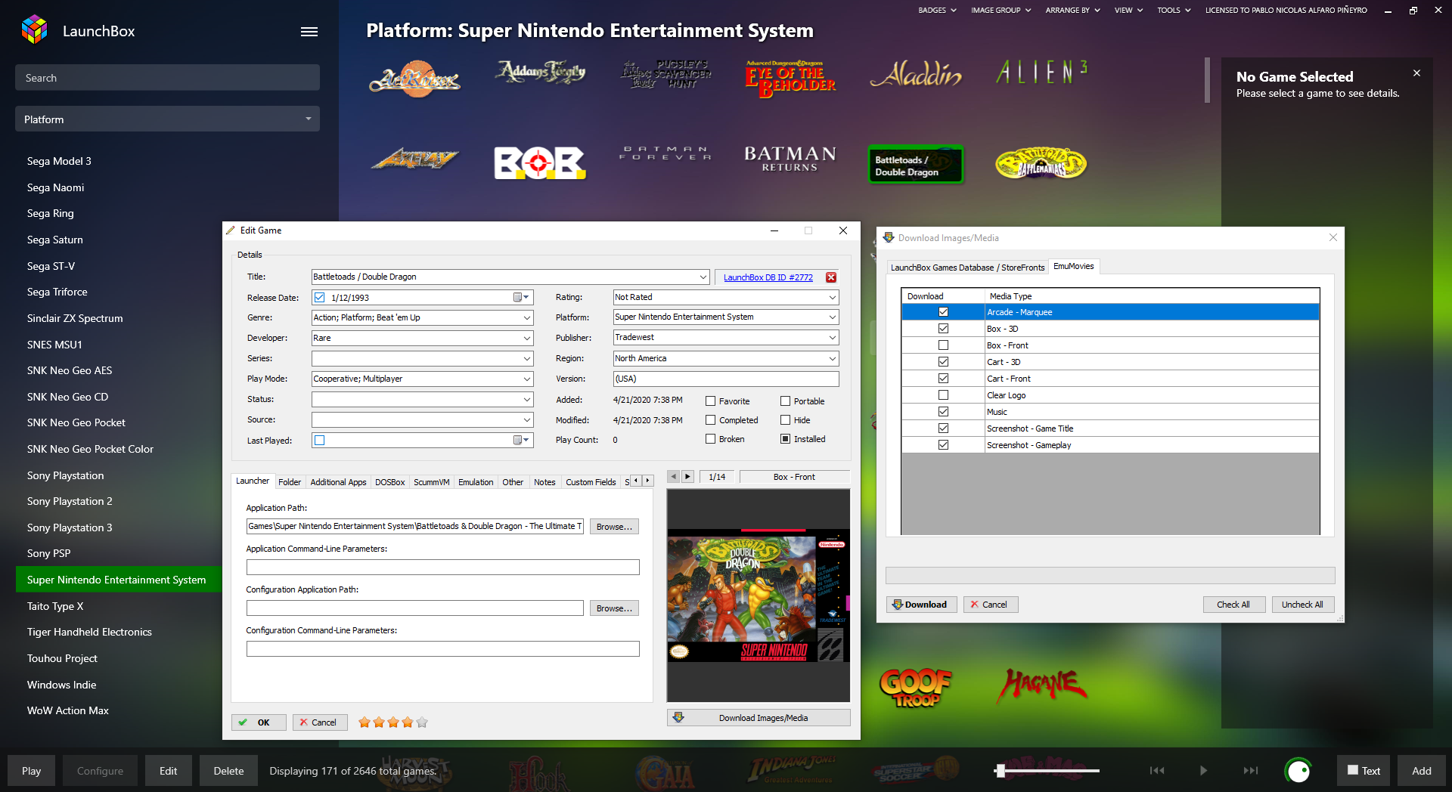Expand the Publisher dropdown
This screenshot has height=792, width=1452.
click(832, 338)
